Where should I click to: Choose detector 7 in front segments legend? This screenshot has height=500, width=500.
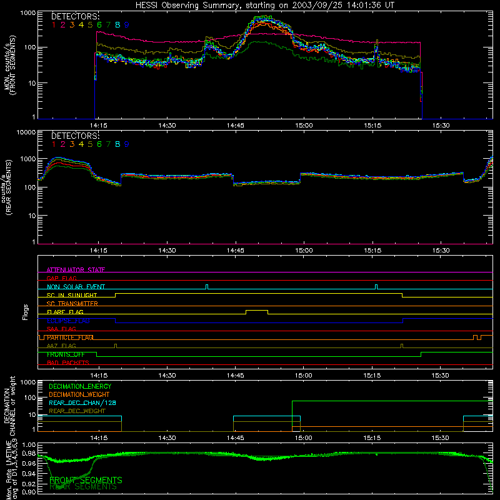[108, 25]
